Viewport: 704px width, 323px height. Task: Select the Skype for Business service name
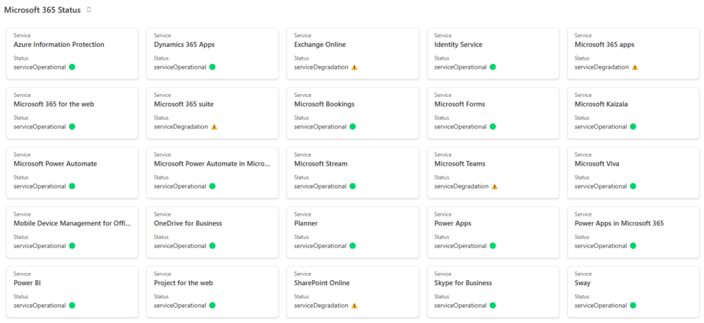pos(463,283)
